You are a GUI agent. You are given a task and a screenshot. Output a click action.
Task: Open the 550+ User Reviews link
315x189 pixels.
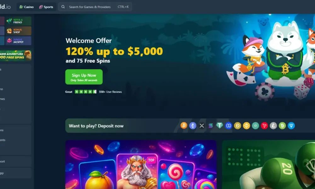point(110,92)
